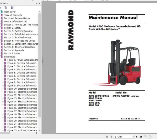157x139 pixels.
Task: Go to Section 6. Messages and Codes
Action: pos(19,40)
